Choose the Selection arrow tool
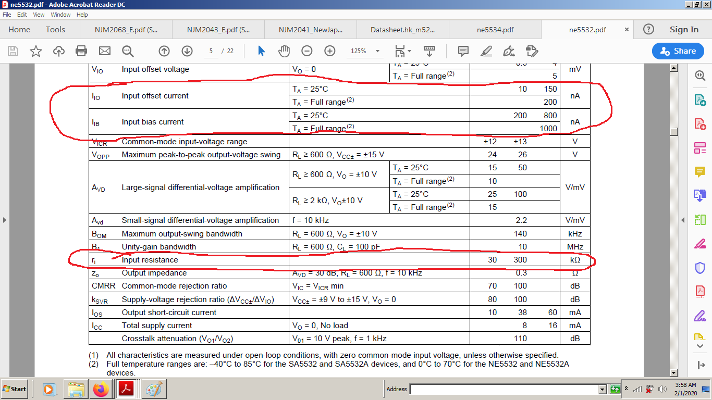Screen dimensions: 712x400 point(261,51)
